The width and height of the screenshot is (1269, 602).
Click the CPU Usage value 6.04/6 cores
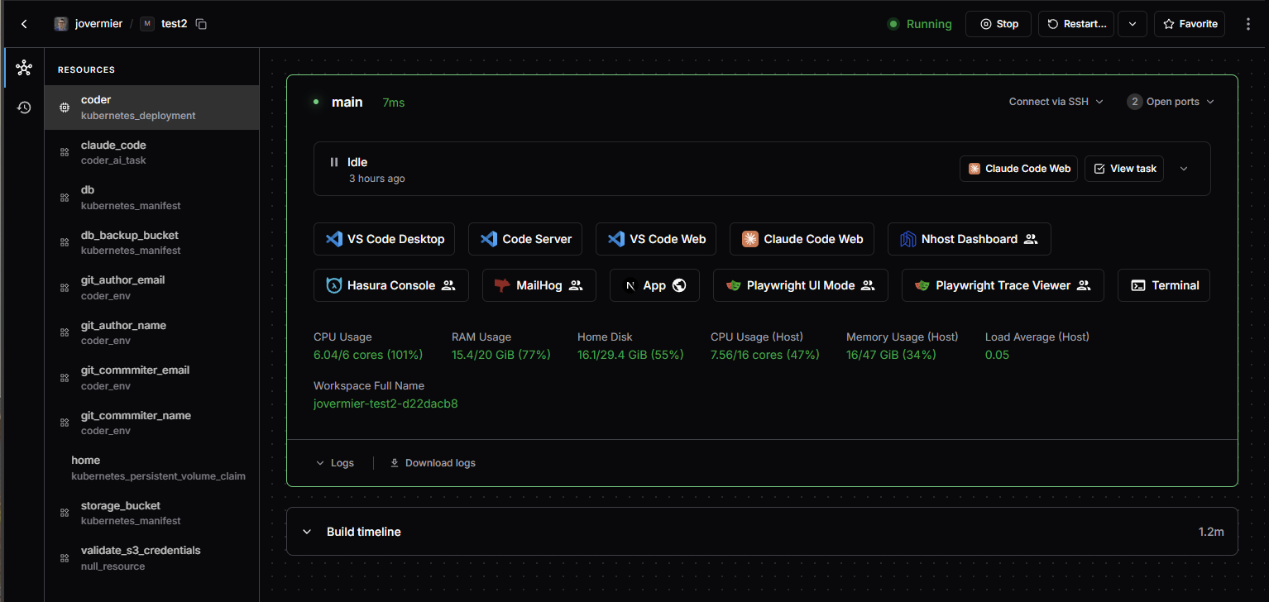coord(368,355)
